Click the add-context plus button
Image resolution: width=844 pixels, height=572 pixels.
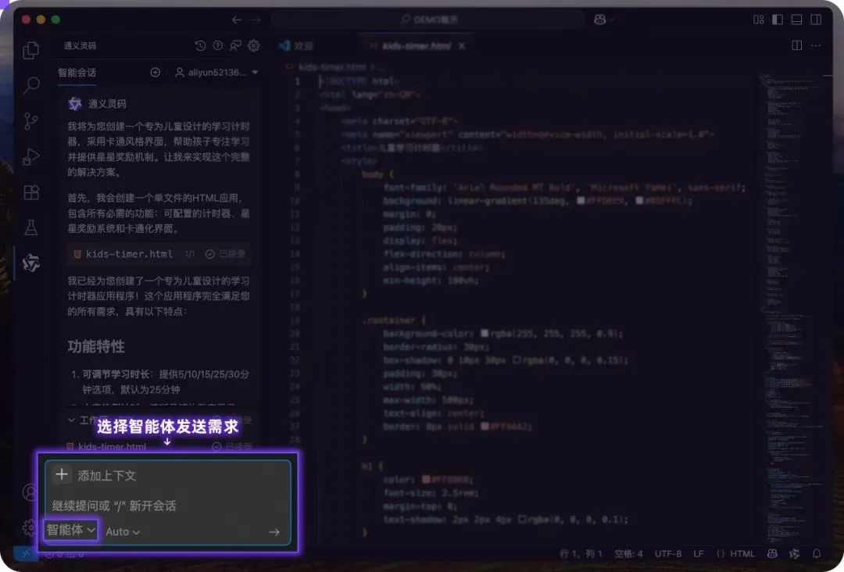coord(62,474)
